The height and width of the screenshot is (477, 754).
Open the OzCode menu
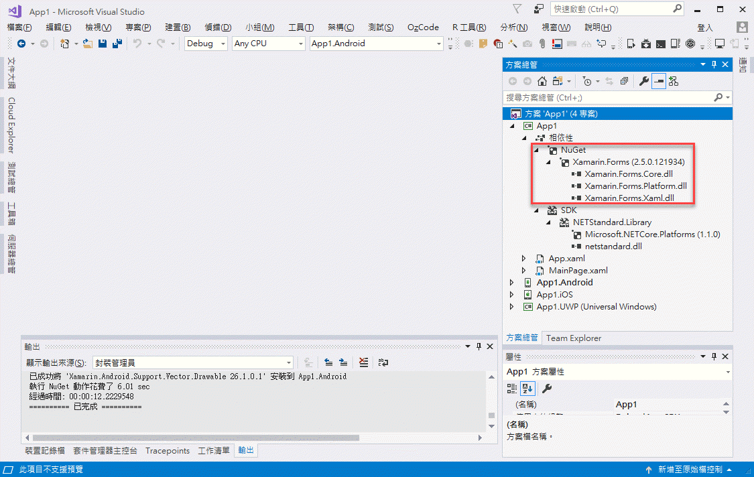click(423, 27)
